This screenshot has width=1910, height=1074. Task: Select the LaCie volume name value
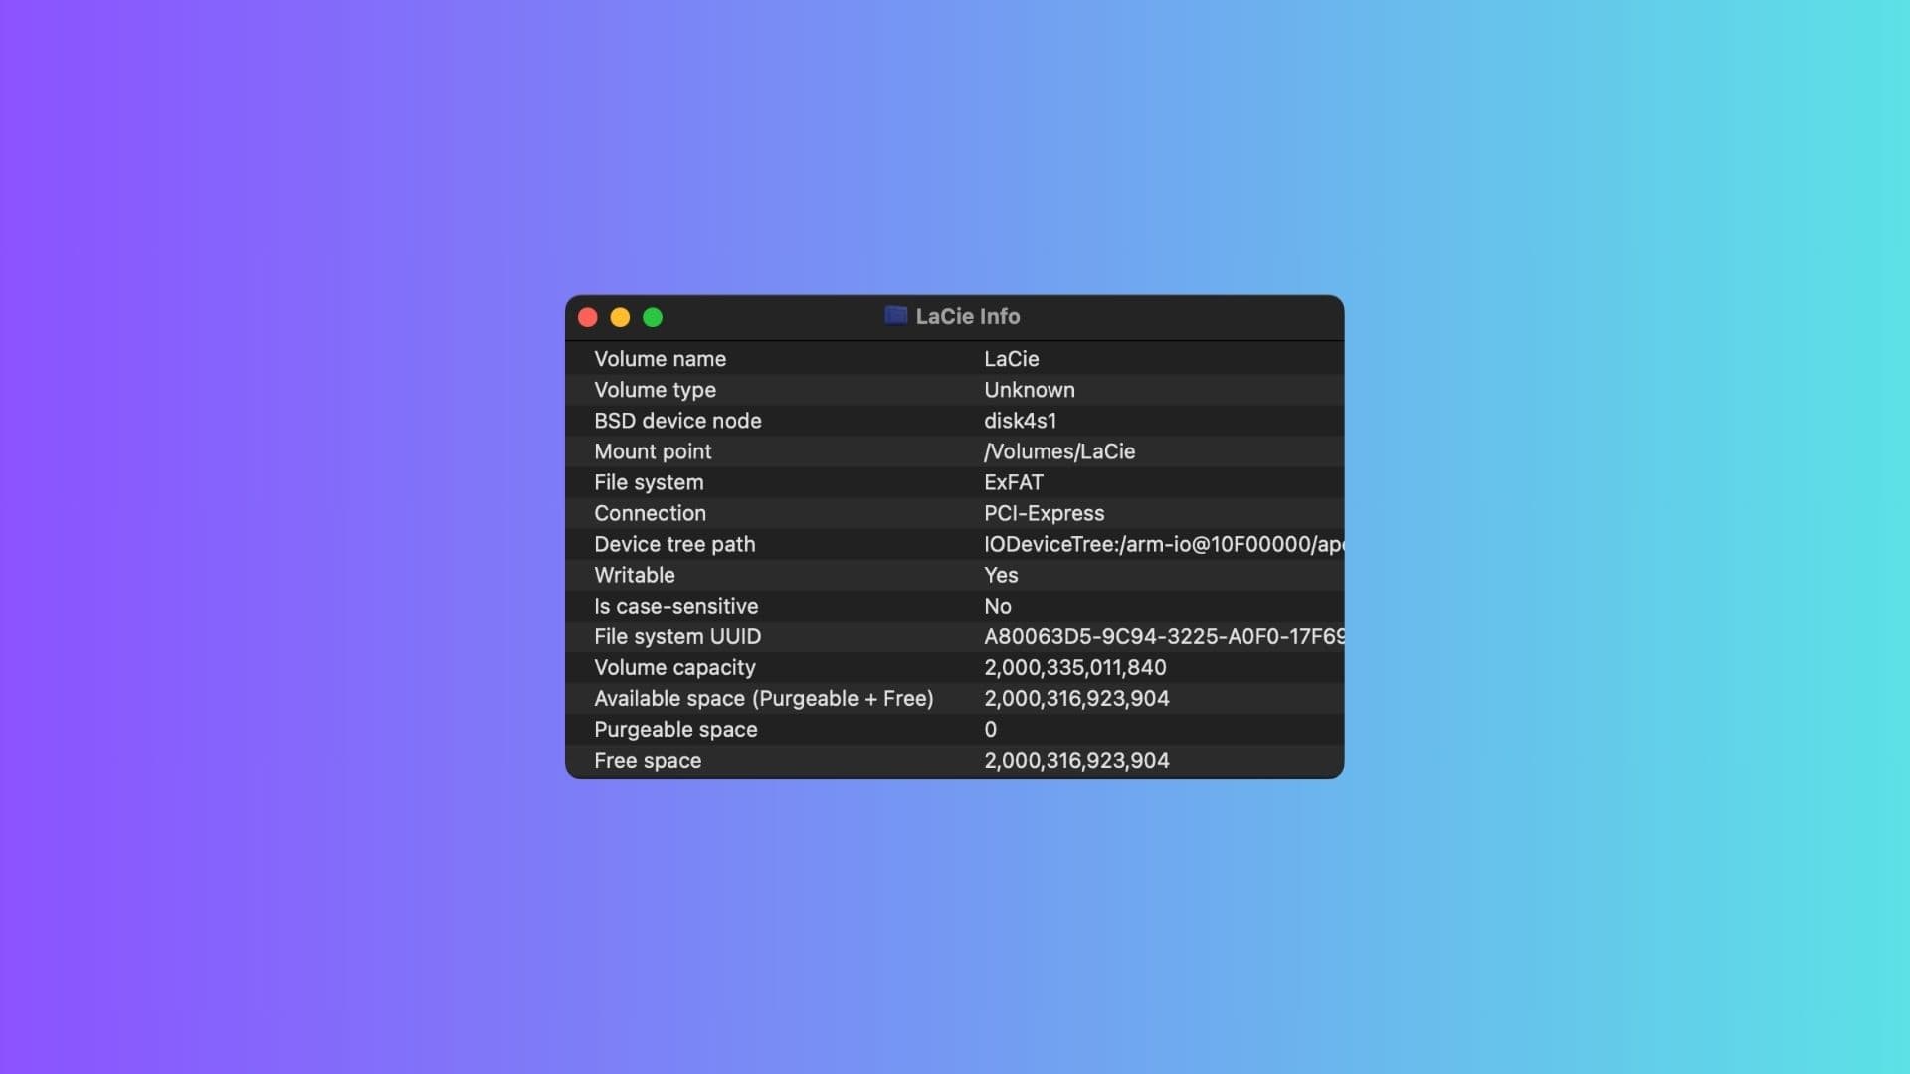click(x=1012, y=359)
